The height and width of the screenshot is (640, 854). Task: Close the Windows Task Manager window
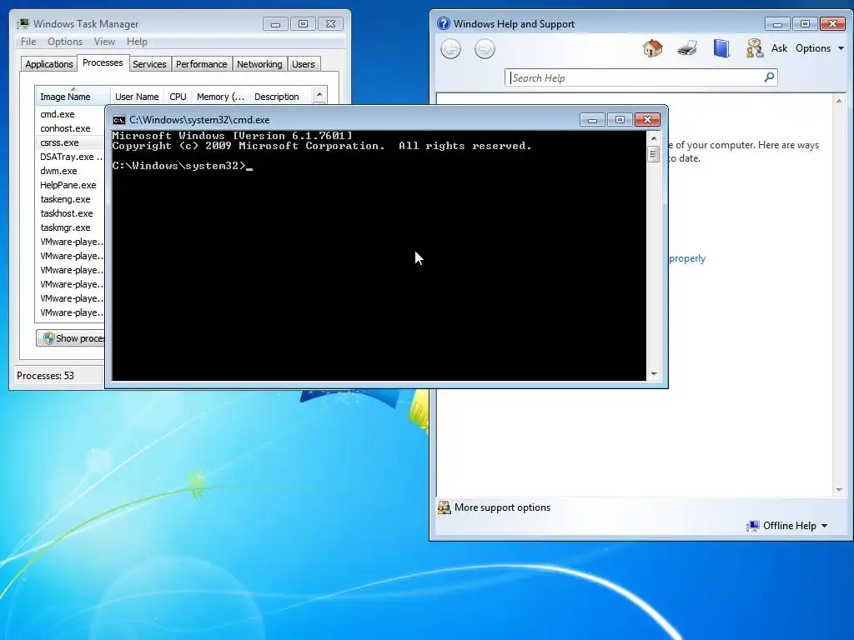click(x=330, y=24)
